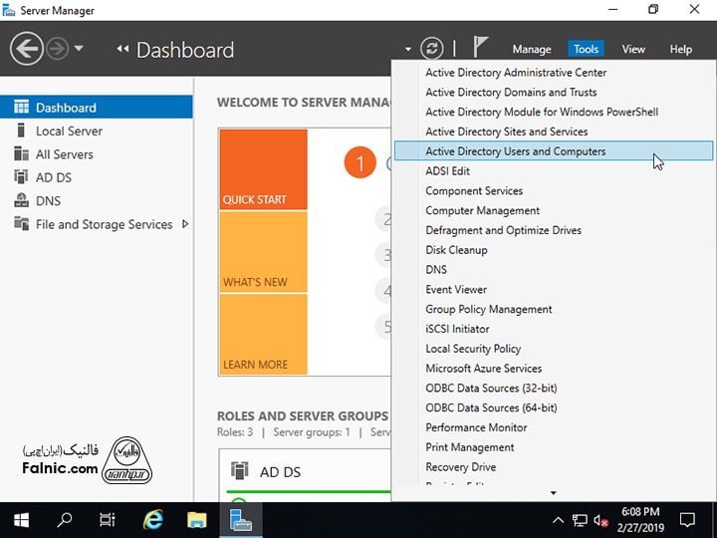Screen dimensions: 717x538
Task: Open the notifications flag icon
Action: (481, 48)
